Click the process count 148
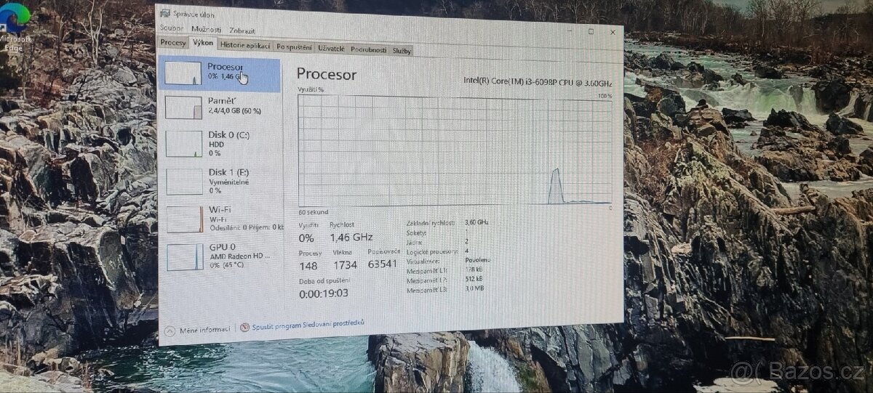Image resolution: width=873 pixels, height=393 pixels. pos(308,266)
